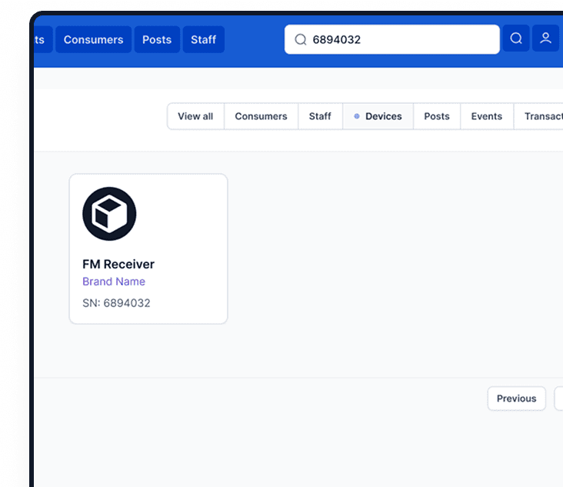Focus the search field containing 6894032
This screenshot has width=563, height=487.
pos(392,39)
